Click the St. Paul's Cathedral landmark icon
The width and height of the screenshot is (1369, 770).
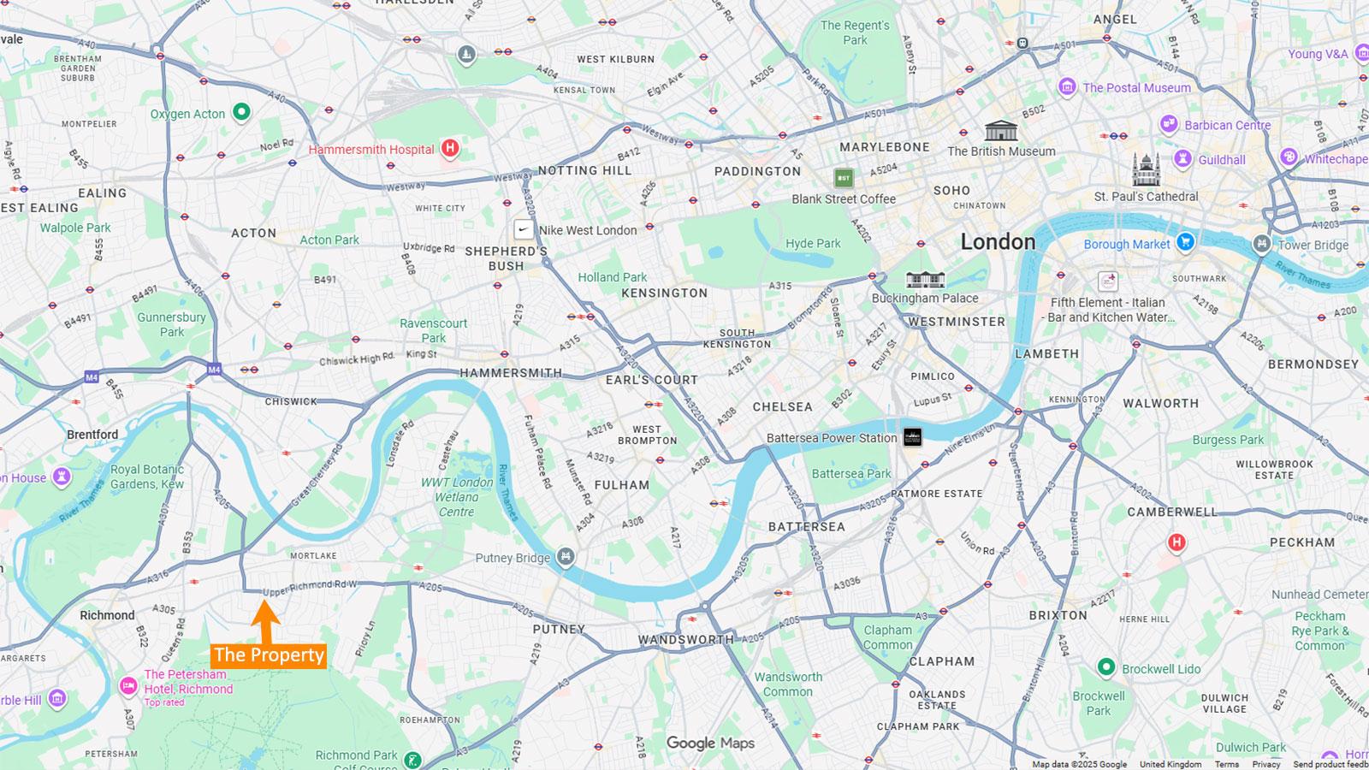point(1146,170)
